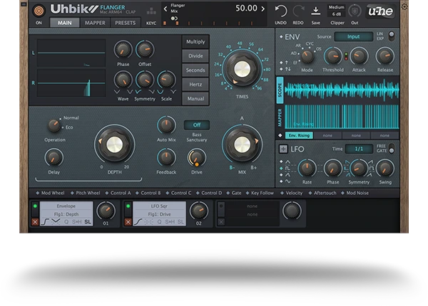Switch to the MAPPER tab
The width and height of the screenshot is (428, 306).
[95, 23]
